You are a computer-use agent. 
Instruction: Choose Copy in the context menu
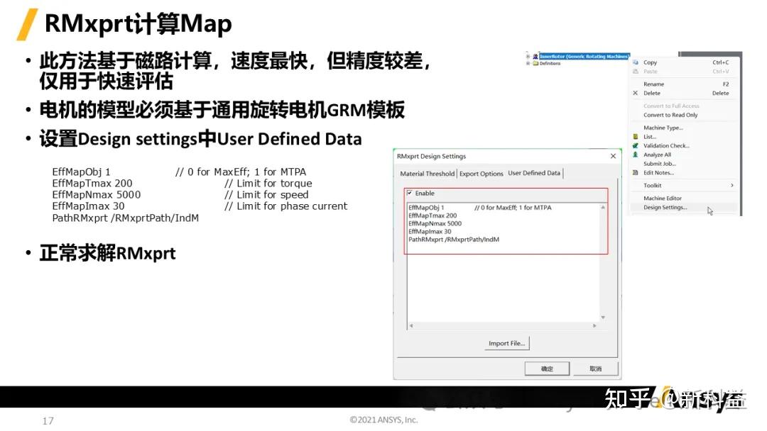(x=684, y=62)
